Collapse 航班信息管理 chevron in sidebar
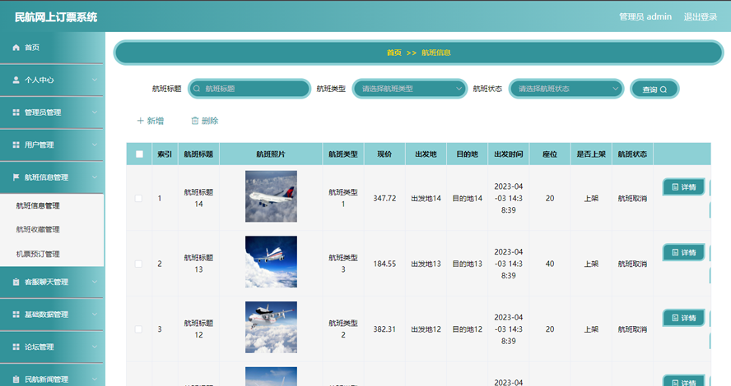Screen dimensions: 731x386 95,177
